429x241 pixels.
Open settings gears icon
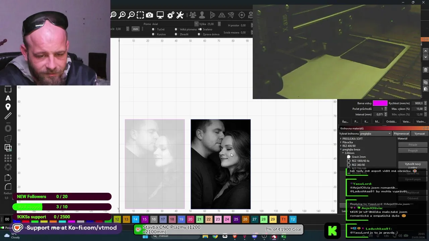click(171, 15)
